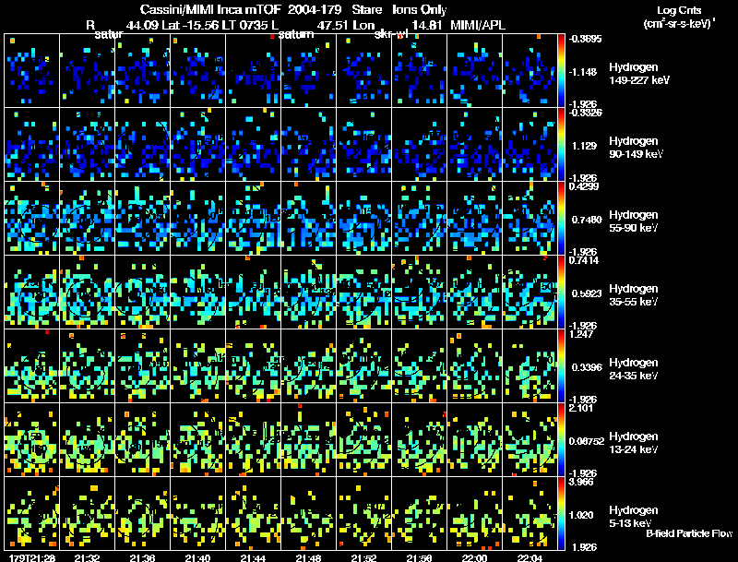Click the '0.7480' color scale value
738x562 pixels.
pyautogui.click(x=587, y=220)
